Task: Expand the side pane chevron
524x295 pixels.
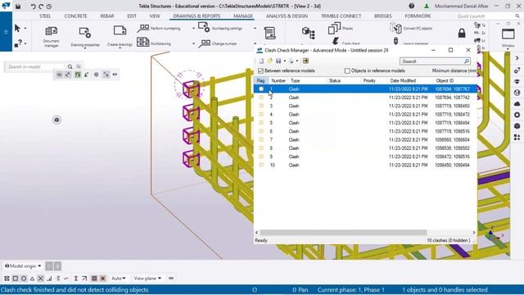Action: [517, 58]
